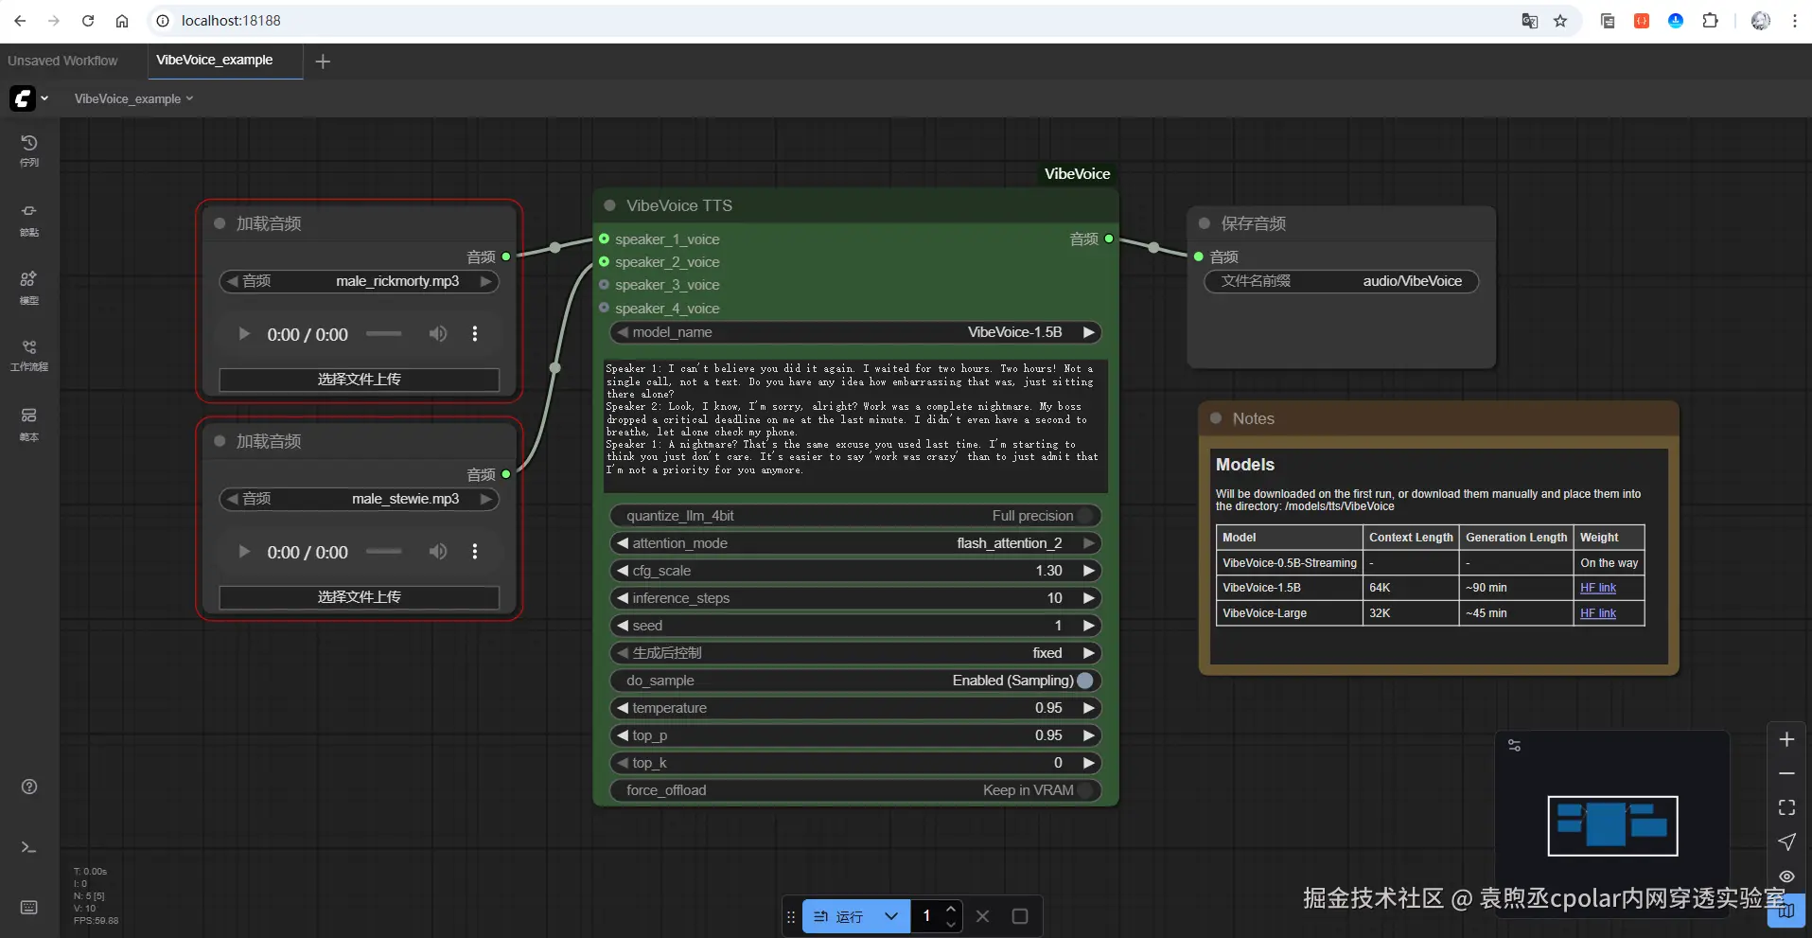Mute the male_stewie.mp3 audio player
Image resolution: width=1812 pixels, height=938 pixels.
437,551
